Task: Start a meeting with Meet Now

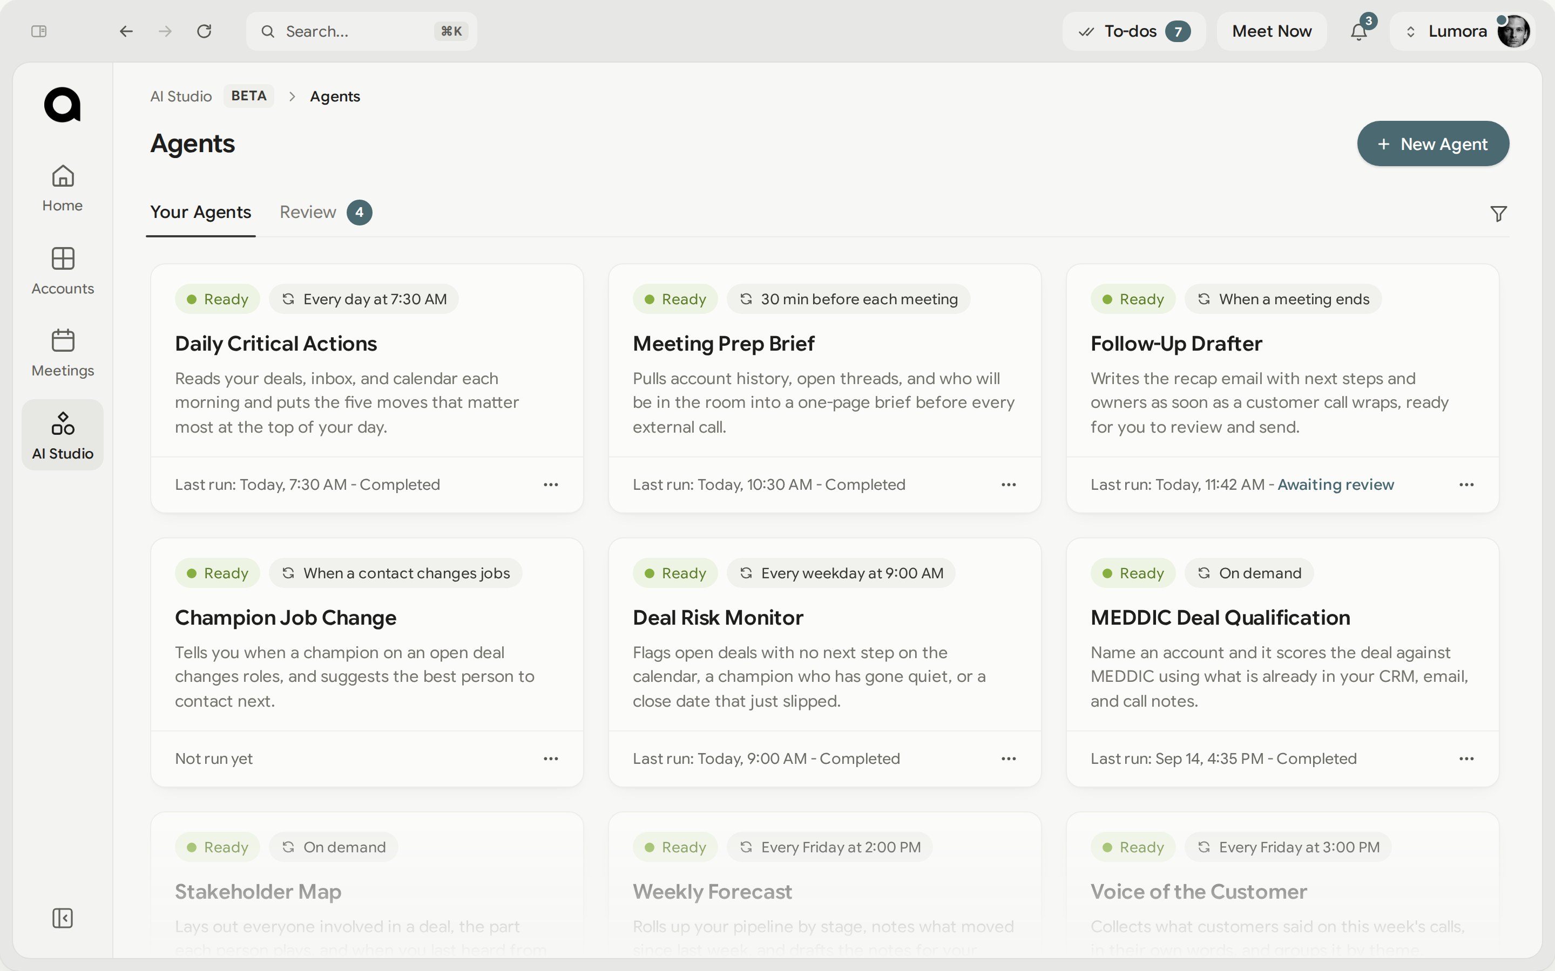Action: coord(1272,31)
